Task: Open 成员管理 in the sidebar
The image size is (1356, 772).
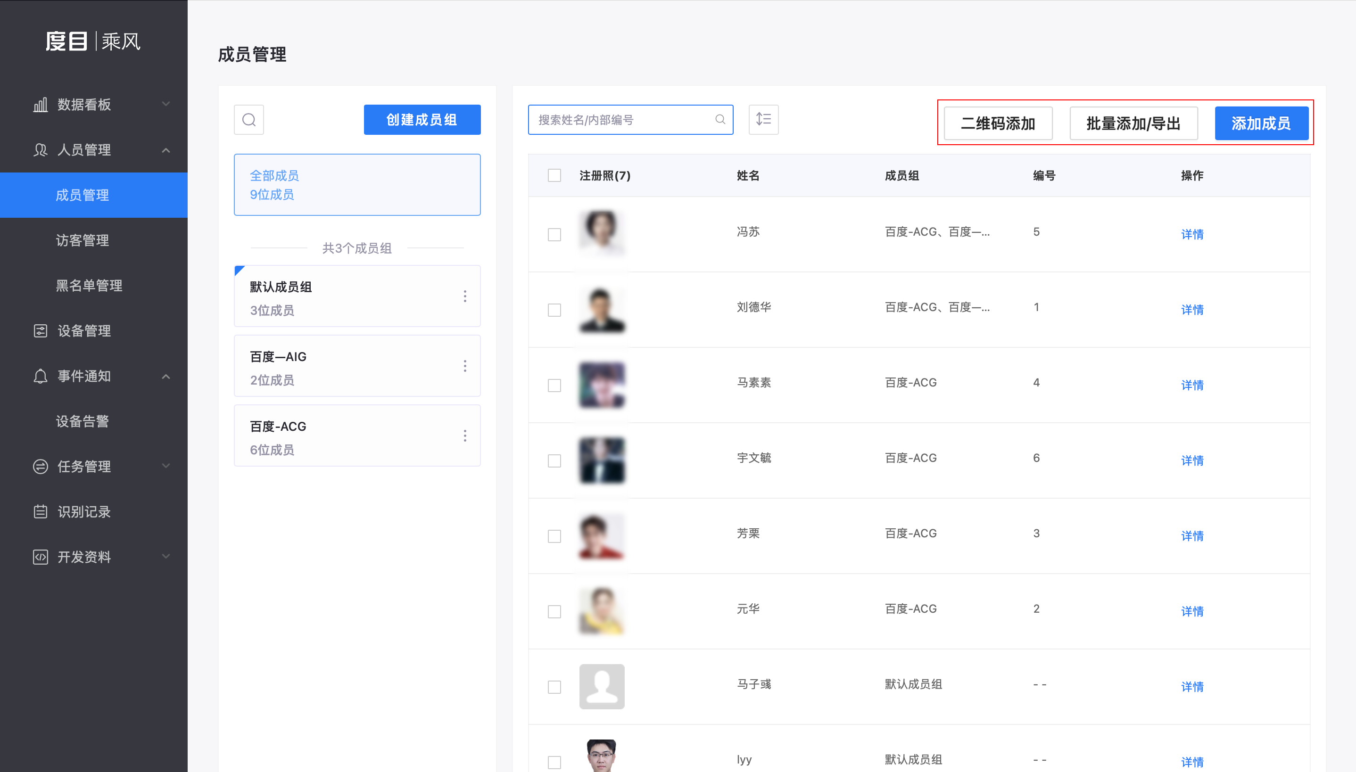Action: 94,195
